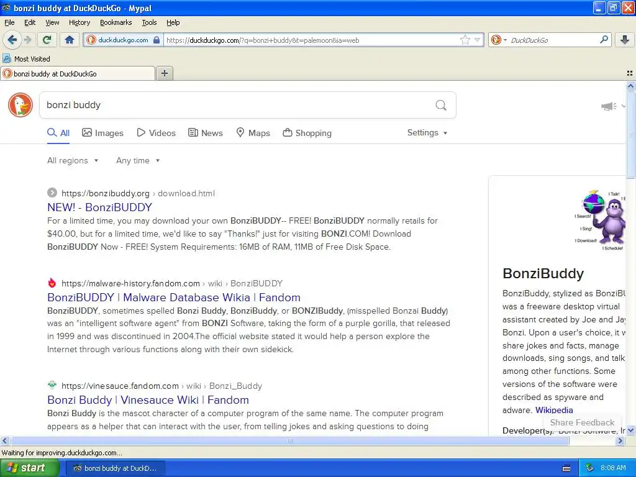
Task: Open the URL history dropdown arrow
Action: click(x=478, y=40)
